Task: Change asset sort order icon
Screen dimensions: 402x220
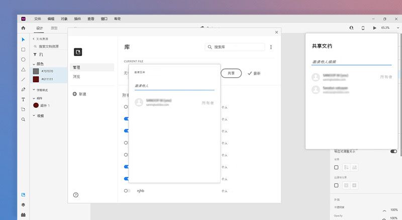Action: (x=41, y=55)
